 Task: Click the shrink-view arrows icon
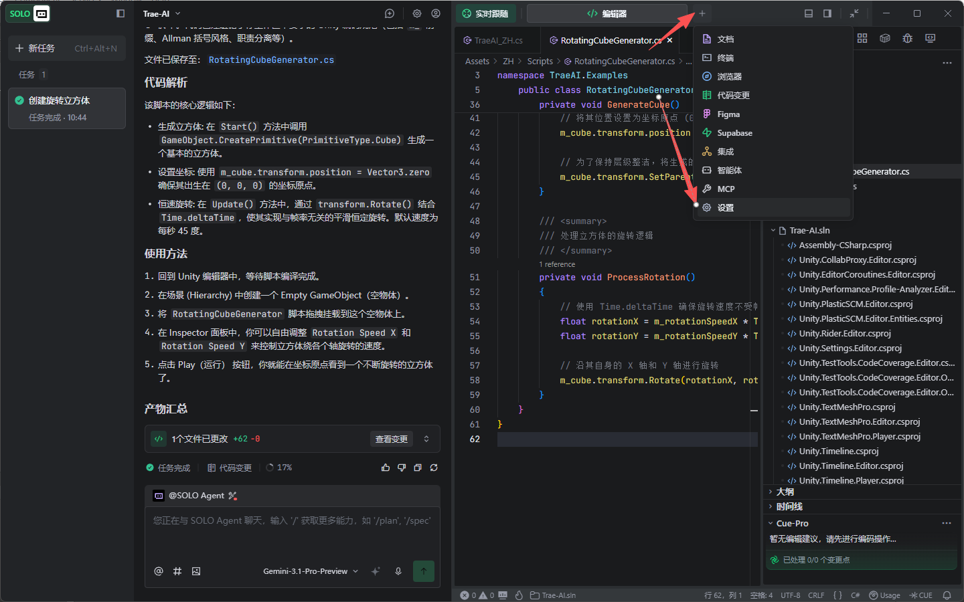pyautogui.click(x=854, y=13)
